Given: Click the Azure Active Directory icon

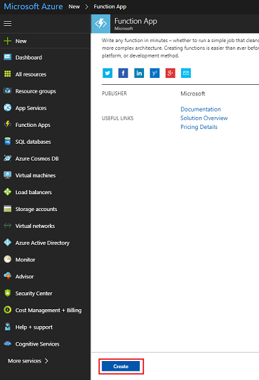Looking at the screenshot, I should click(8, 243).
